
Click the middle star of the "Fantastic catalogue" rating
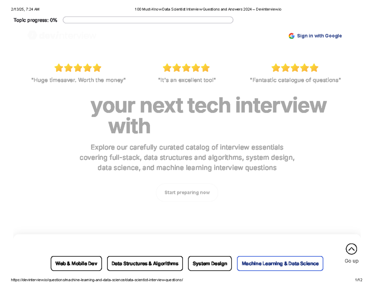[295, 67]
